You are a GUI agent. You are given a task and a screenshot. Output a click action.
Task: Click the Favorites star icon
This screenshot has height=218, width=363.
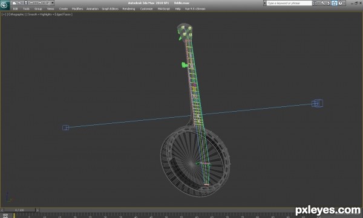335,3
